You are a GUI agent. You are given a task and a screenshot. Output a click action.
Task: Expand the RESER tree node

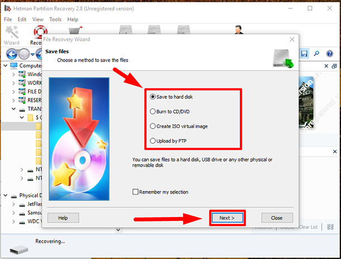13,100
